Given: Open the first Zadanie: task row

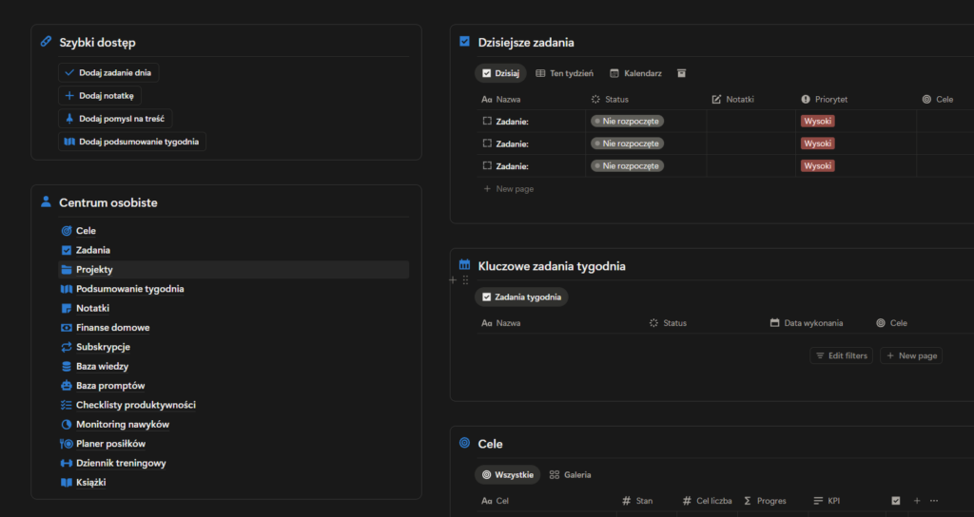Looking at the screenshot, I should click(x=513, y=122).
